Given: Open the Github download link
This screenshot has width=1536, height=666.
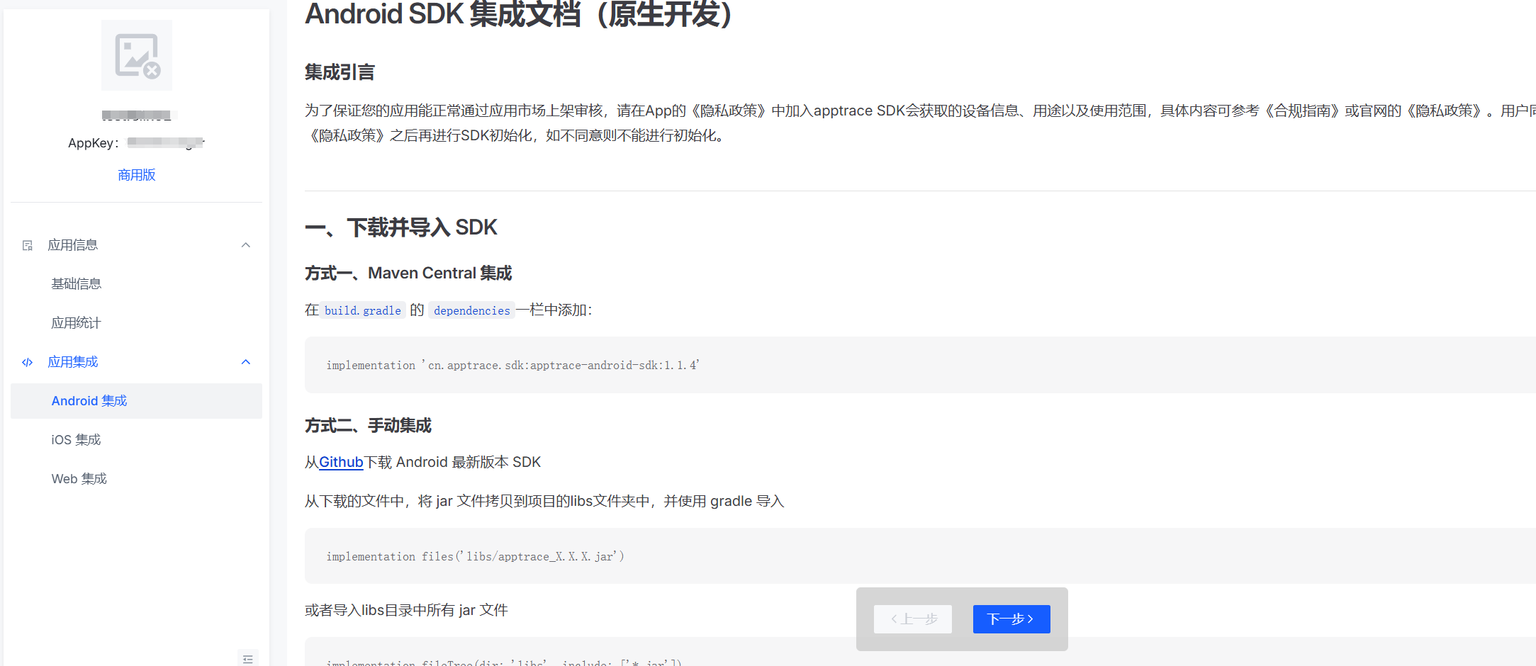Looking at the screenshot, I should pyautogui.click(x=341, y=463).
